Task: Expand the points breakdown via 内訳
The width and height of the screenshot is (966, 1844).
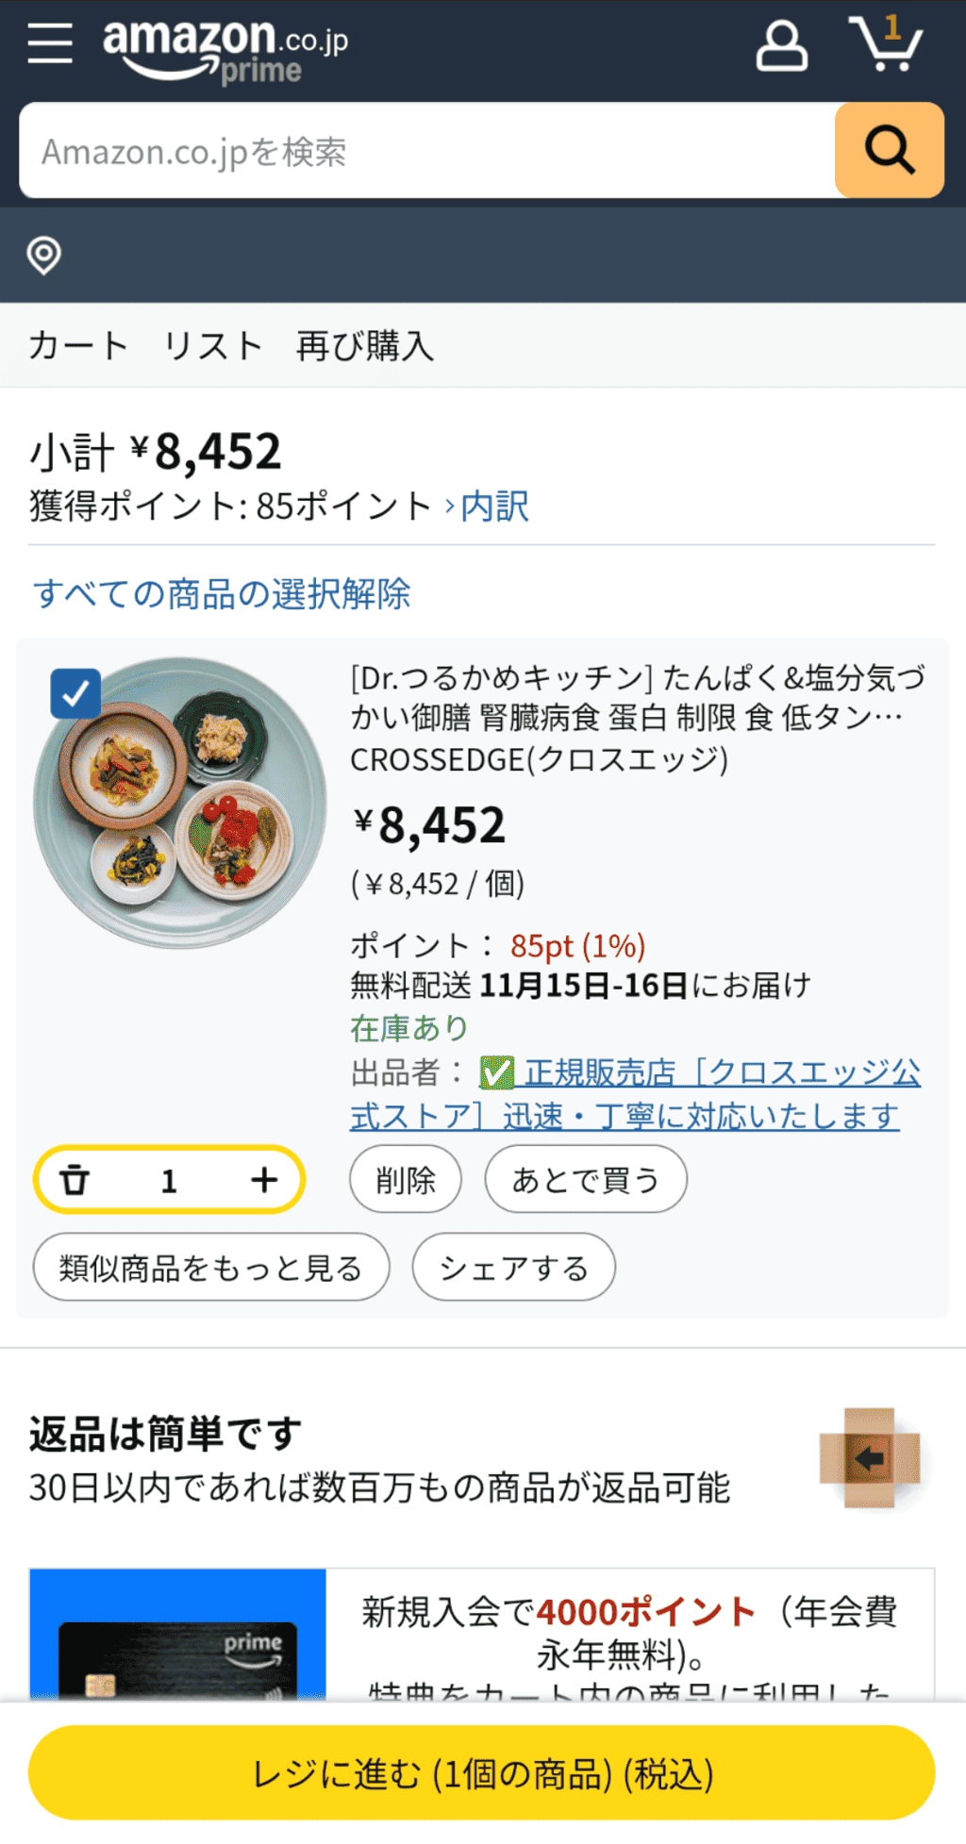Action: point(492,507)
